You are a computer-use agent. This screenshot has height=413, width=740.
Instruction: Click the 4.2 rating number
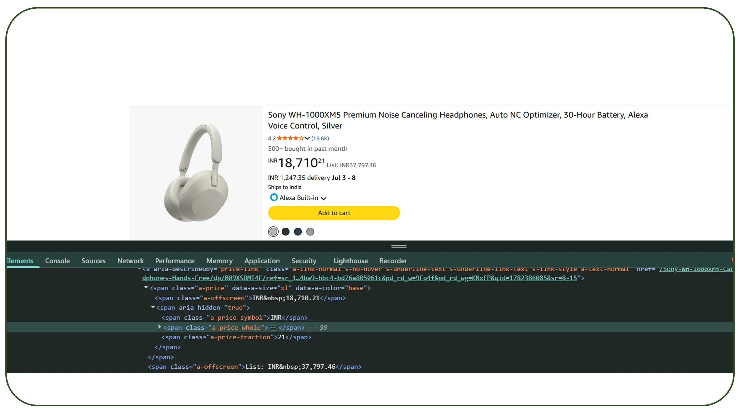(x=272, y=138)
